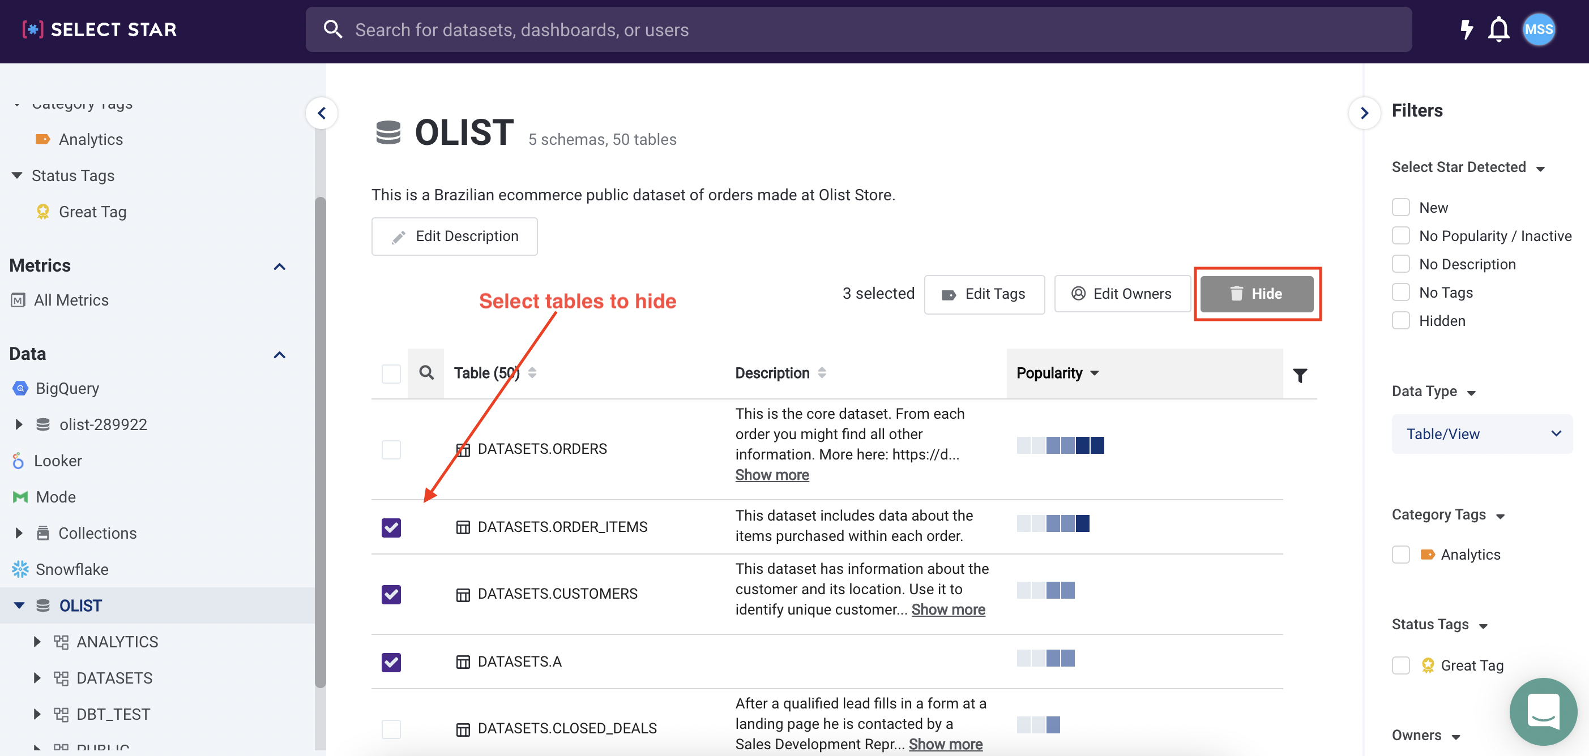Enable the No Popularity / Inactive filter
The image size is (1589, 756).
click(1401, 235)
